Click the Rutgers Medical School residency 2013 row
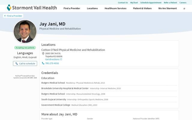The height and width of the screenshot is (120, 192). (109, 83)
